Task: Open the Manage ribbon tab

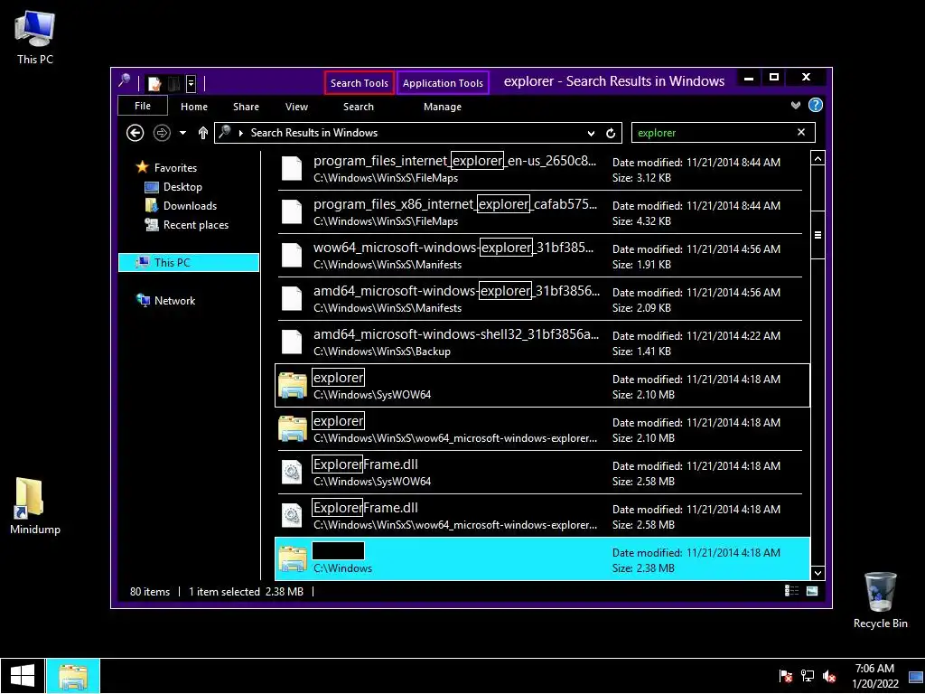Action: [x=443, y=107]
